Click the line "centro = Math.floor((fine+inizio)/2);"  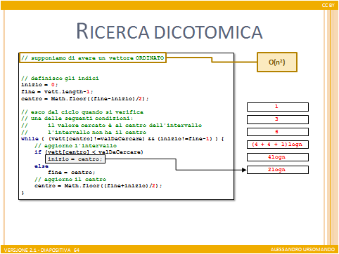pos(98,186)
